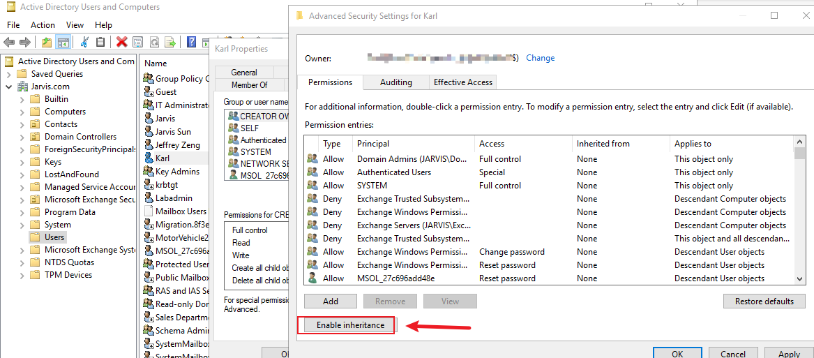Open the Action menu
The image size is (814, 358).
coord(43,25)
